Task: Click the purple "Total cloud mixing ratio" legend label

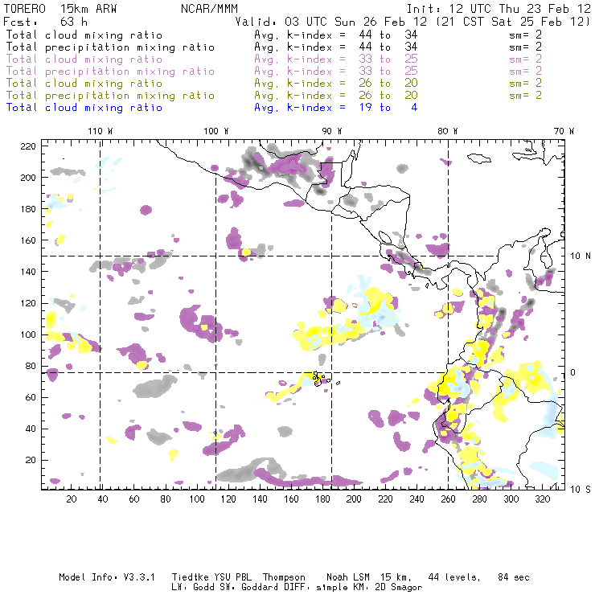Action: pos(84,59)
